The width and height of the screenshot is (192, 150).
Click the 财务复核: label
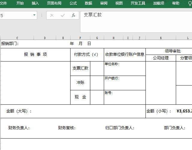(67, 128)
